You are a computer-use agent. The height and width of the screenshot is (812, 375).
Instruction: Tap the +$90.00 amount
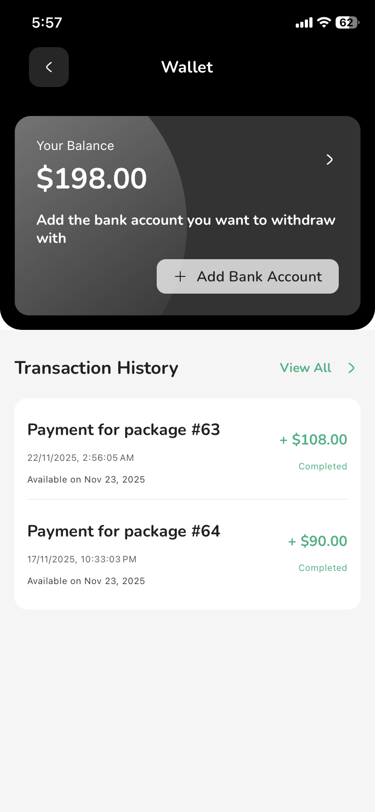pyautogui.click(x=318, y=541)
